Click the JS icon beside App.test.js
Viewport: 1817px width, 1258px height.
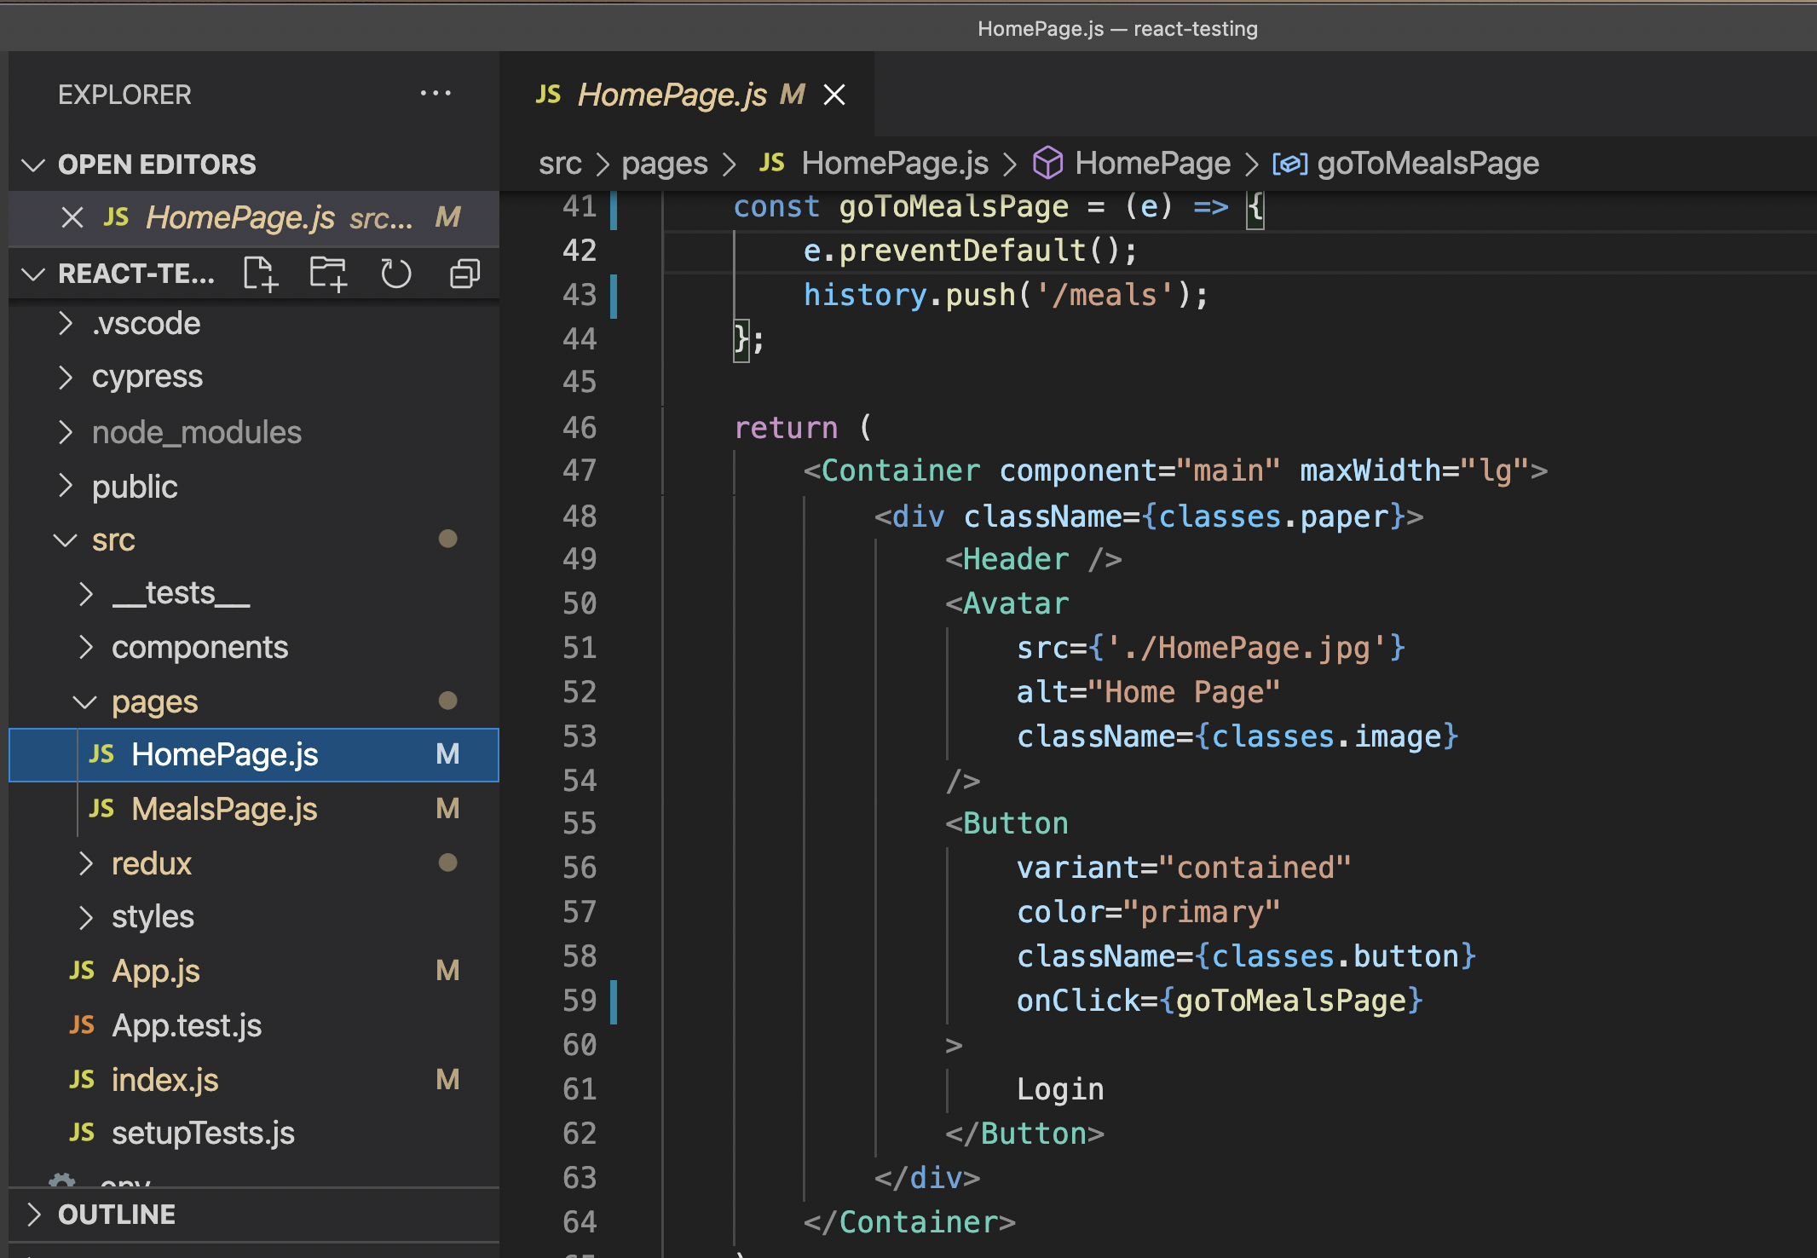82,1024
